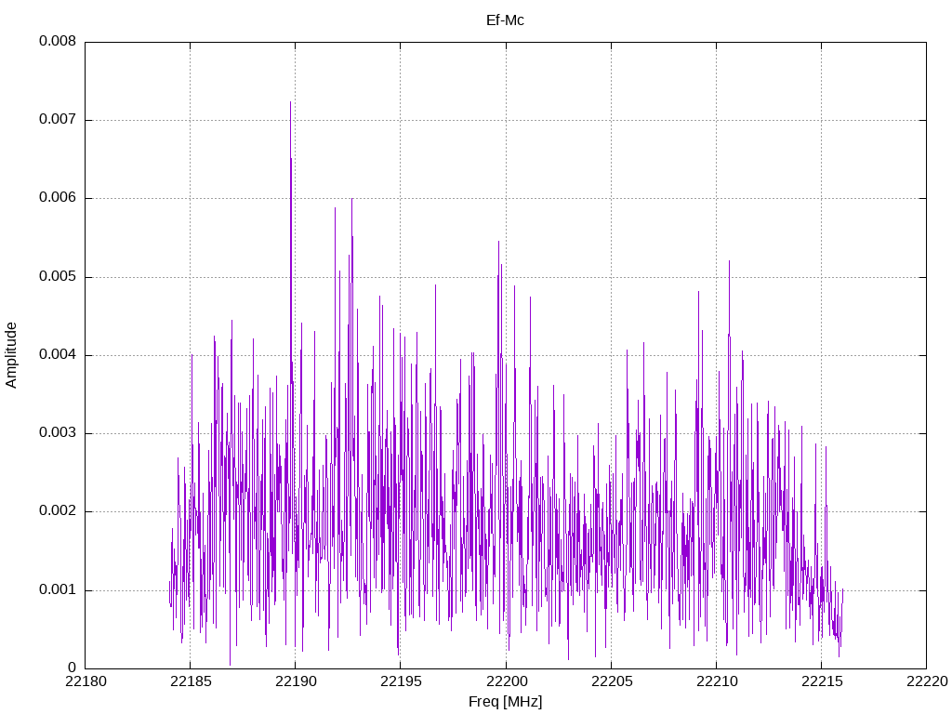Viewport: 952px width, 714px height.
Task: Click the y-axis tick label 0.001
Action: point(58,589)
